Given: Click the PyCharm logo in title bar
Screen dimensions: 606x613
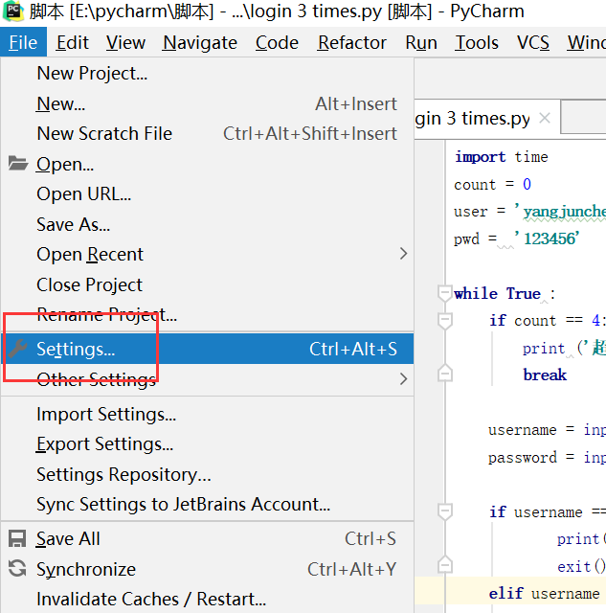Looking at the screenshot, I should 13,11.
